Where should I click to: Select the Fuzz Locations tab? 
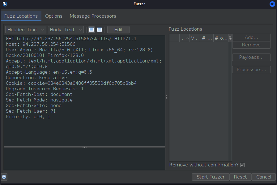[x=21, y=16]
